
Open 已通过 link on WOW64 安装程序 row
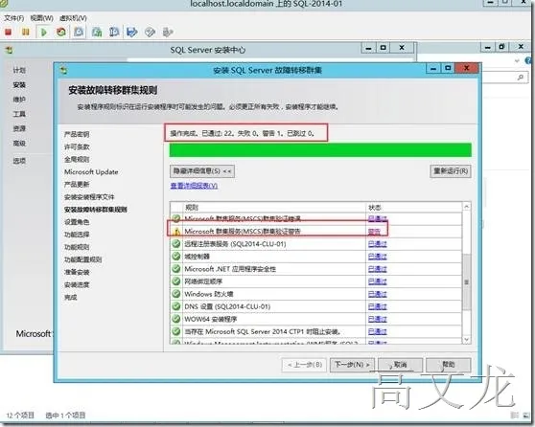click(378, 320)
